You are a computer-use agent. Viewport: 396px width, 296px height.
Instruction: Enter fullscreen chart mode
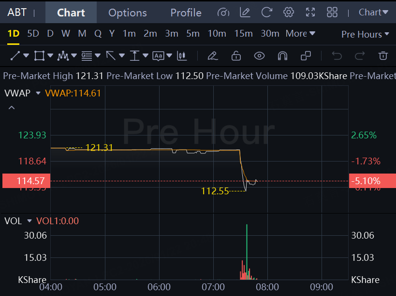click(310, 12)
